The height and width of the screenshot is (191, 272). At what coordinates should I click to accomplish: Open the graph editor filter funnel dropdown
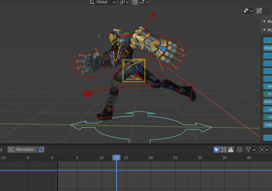[x=251, y=150]
